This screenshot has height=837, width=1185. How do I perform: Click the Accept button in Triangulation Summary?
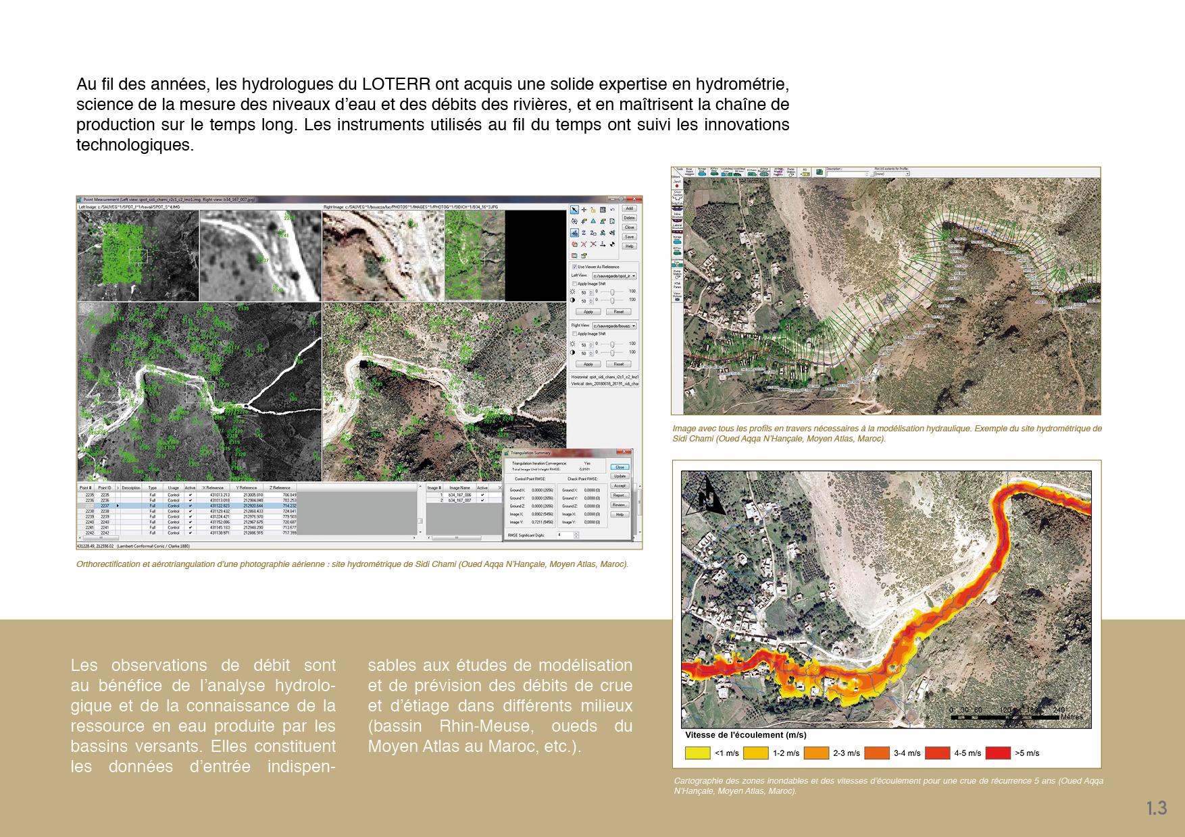620,485
